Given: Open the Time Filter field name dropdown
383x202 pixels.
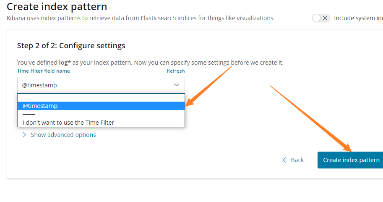Looking at the screenshot, I should click(x=101, y=85).
